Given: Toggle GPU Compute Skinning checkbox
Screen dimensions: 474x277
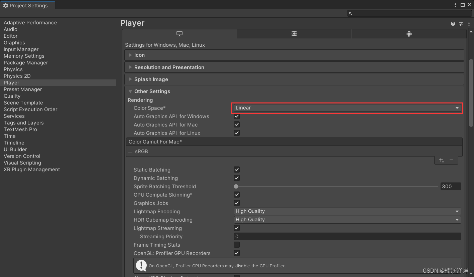Looking at the screenshot, I should coord(237,195).
